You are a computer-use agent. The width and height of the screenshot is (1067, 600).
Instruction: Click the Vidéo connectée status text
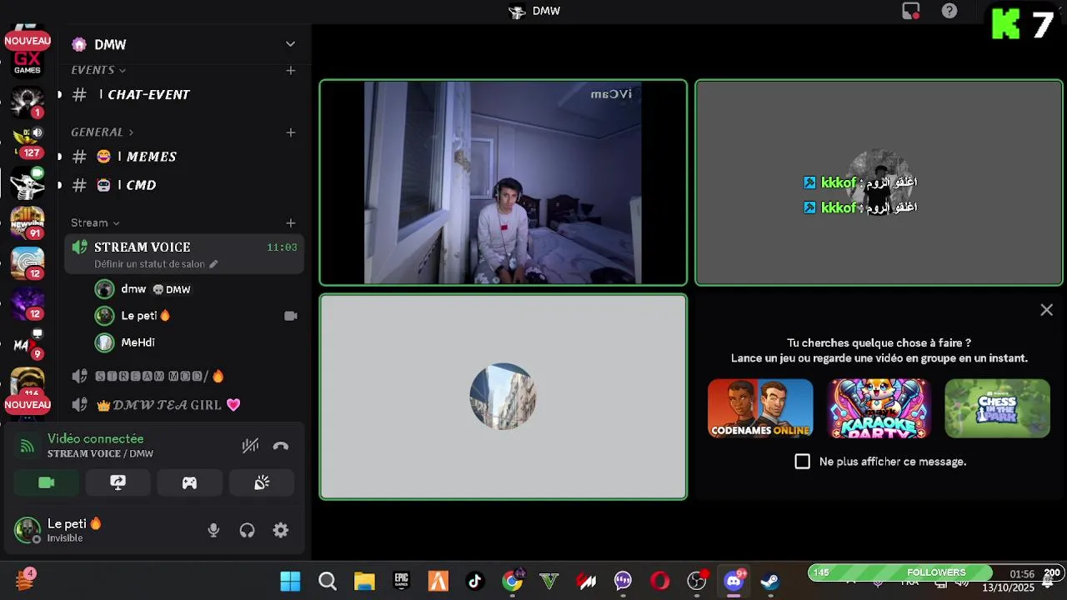[x=96, y=438]
